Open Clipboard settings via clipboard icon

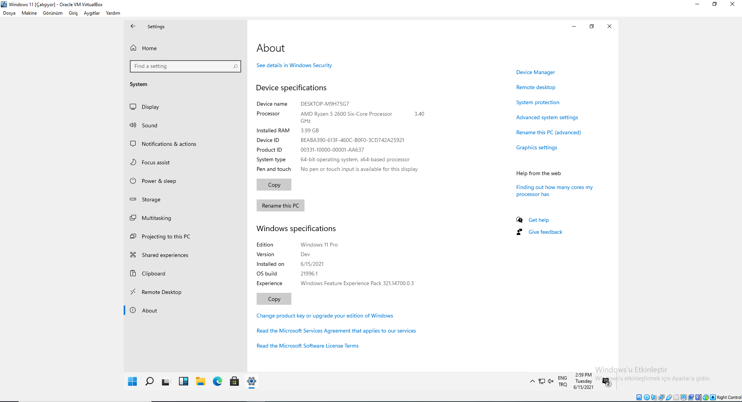point(133,273)
